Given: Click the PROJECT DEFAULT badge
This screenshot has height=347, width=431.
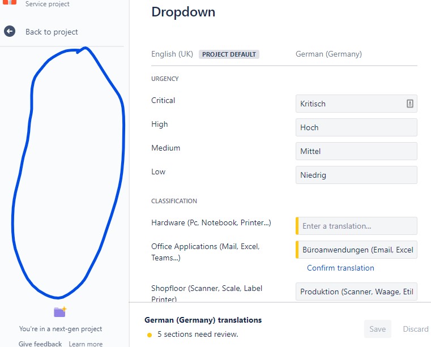Looking at the screenshot, I should tap(229, 54).
